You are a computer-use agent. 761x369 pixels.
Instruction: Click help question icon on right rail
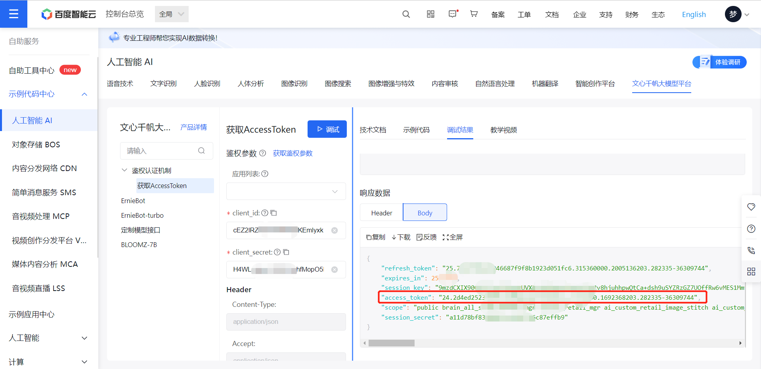pyautogui.click(x=751, y=229)
